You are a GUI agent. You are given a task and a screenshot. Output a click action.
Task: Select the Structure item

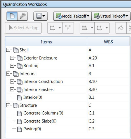[28, 105]
